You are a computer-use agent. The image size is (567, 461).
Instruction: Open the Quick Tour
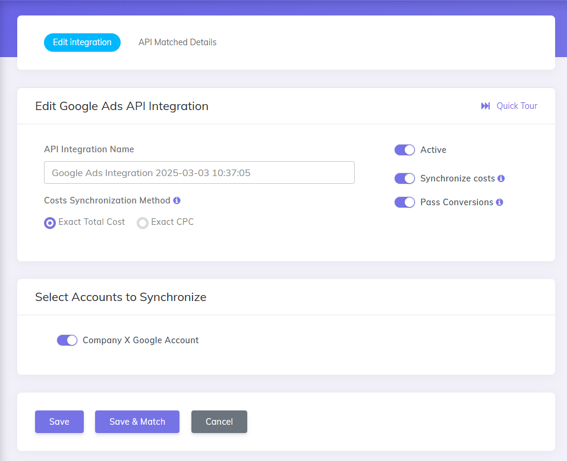coord(516,106)
